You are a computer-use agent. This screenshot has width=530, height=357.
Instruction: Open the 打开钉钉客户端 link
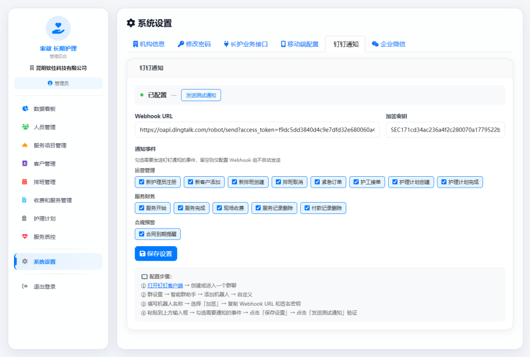[165, 285]
